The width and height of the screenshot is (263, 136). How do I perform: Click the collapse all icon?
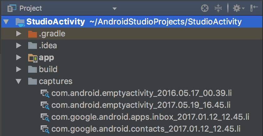218,8
